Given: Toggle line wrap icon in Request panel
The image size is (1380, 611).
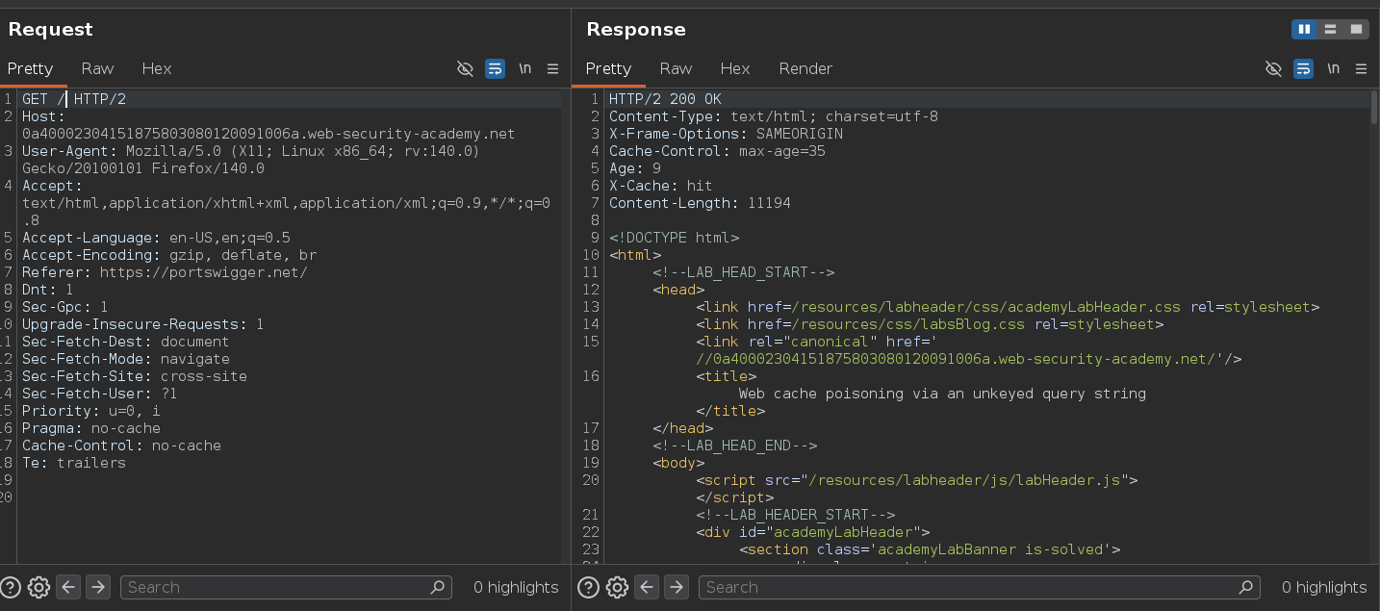Looking at the screenshot, I should (x=495, y=68).
